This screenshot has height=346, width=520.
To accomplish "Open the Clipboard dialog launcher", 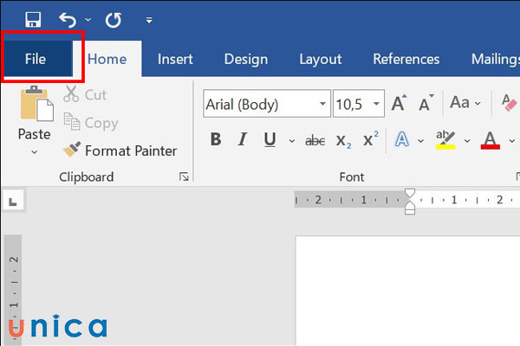I will (184, 177).
